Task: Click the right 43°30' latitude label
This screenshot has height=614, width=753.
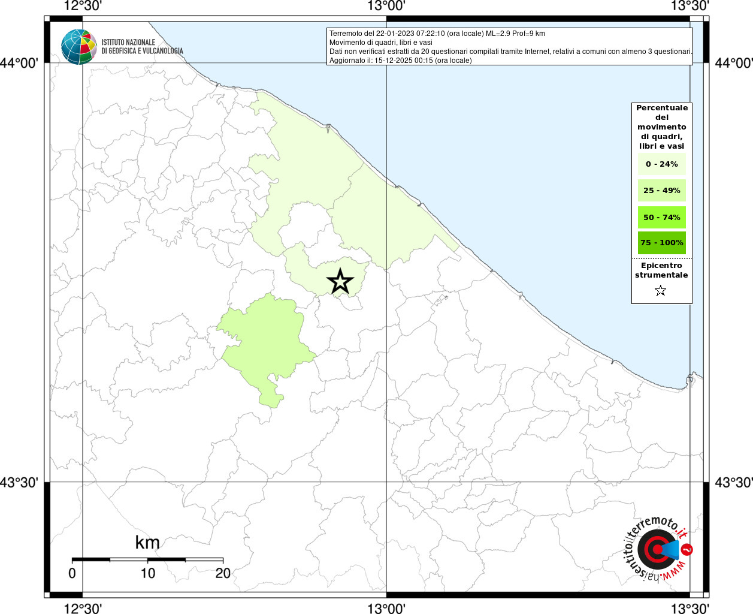Action: (734, 482)
